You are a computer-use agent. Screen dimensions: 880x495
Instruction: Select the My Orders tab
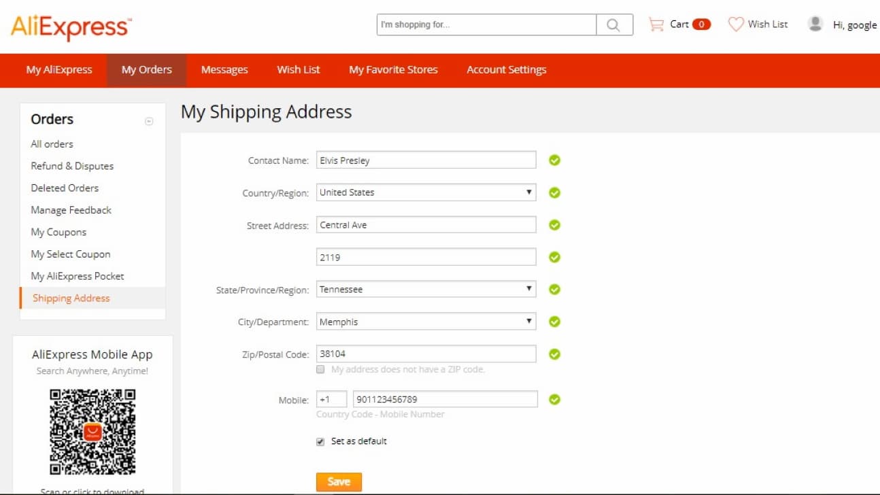point(147,69)
